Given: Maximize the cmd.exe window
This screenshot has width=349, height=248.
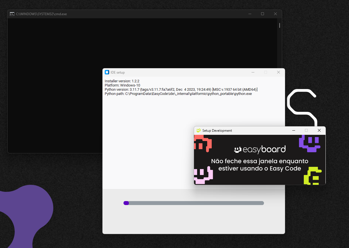Looking at the screenshot, I should click(x=263, y=14).
